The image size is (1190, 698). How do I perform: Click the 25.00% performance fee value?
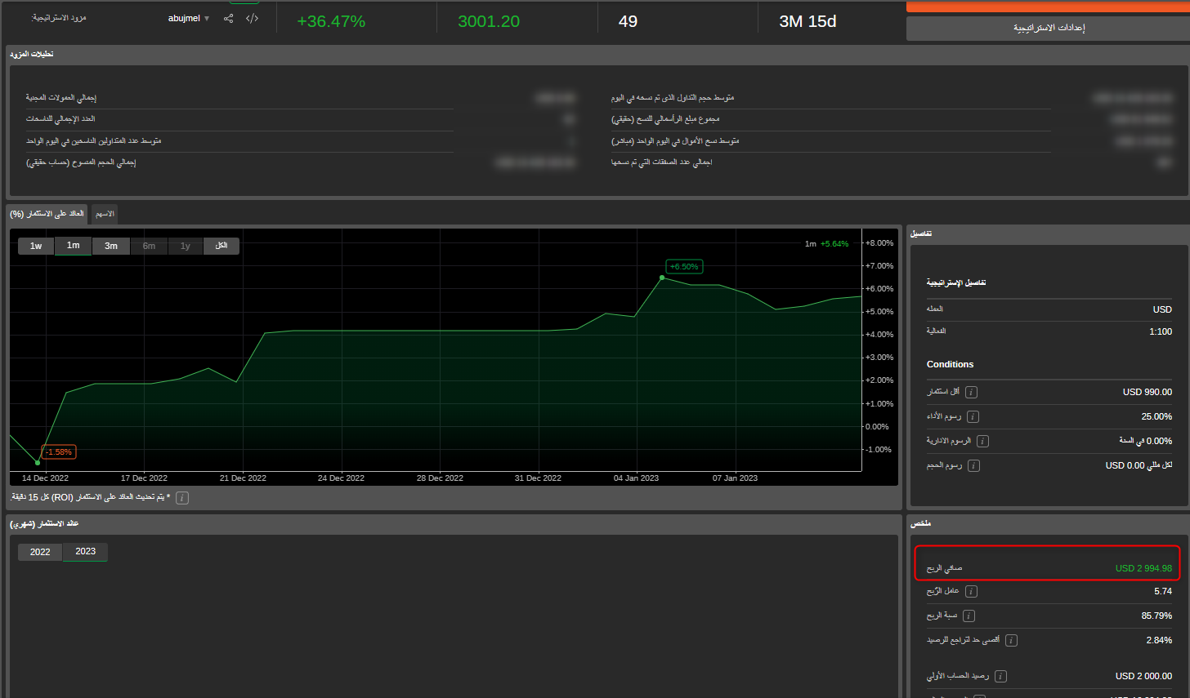(1156, 416)
